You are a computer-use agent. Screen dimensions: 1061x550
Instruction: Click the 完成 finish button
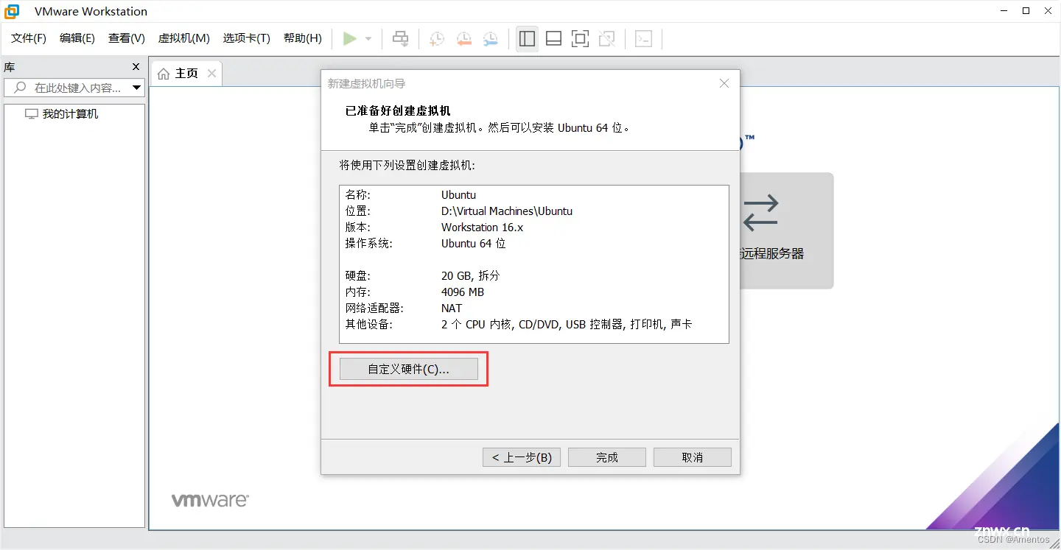click(x=607, y=457)
